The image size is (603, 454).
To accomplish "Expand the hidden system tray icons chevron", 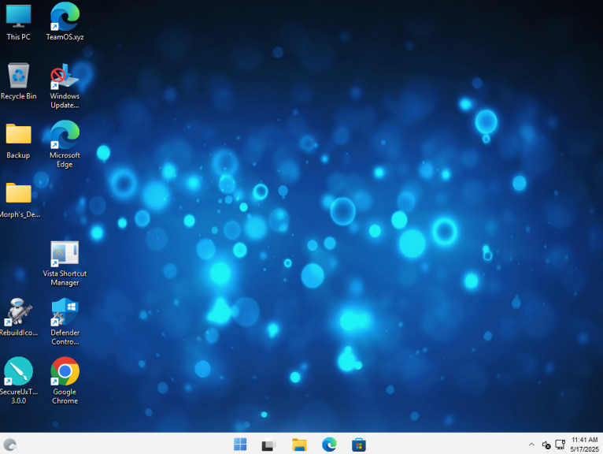I will [531, 445].
